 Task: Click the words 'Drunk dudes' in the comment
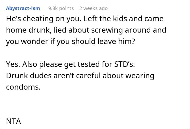click(x=26, y=76)
